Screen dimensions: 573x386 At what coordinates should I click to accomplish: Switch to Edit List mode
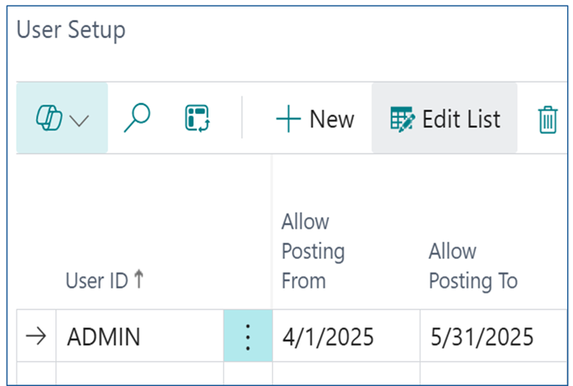(444, 118)
